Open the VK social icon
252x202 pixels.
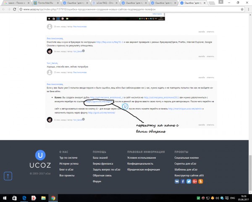(177, 181)
